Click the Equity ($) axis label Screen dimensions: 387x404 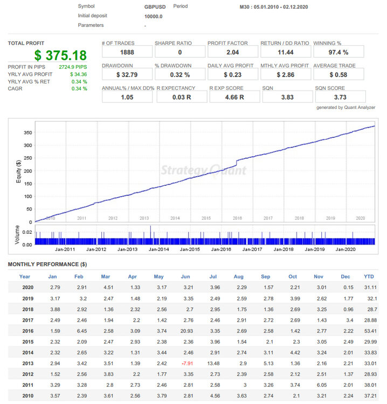click(x=18, y=171)
